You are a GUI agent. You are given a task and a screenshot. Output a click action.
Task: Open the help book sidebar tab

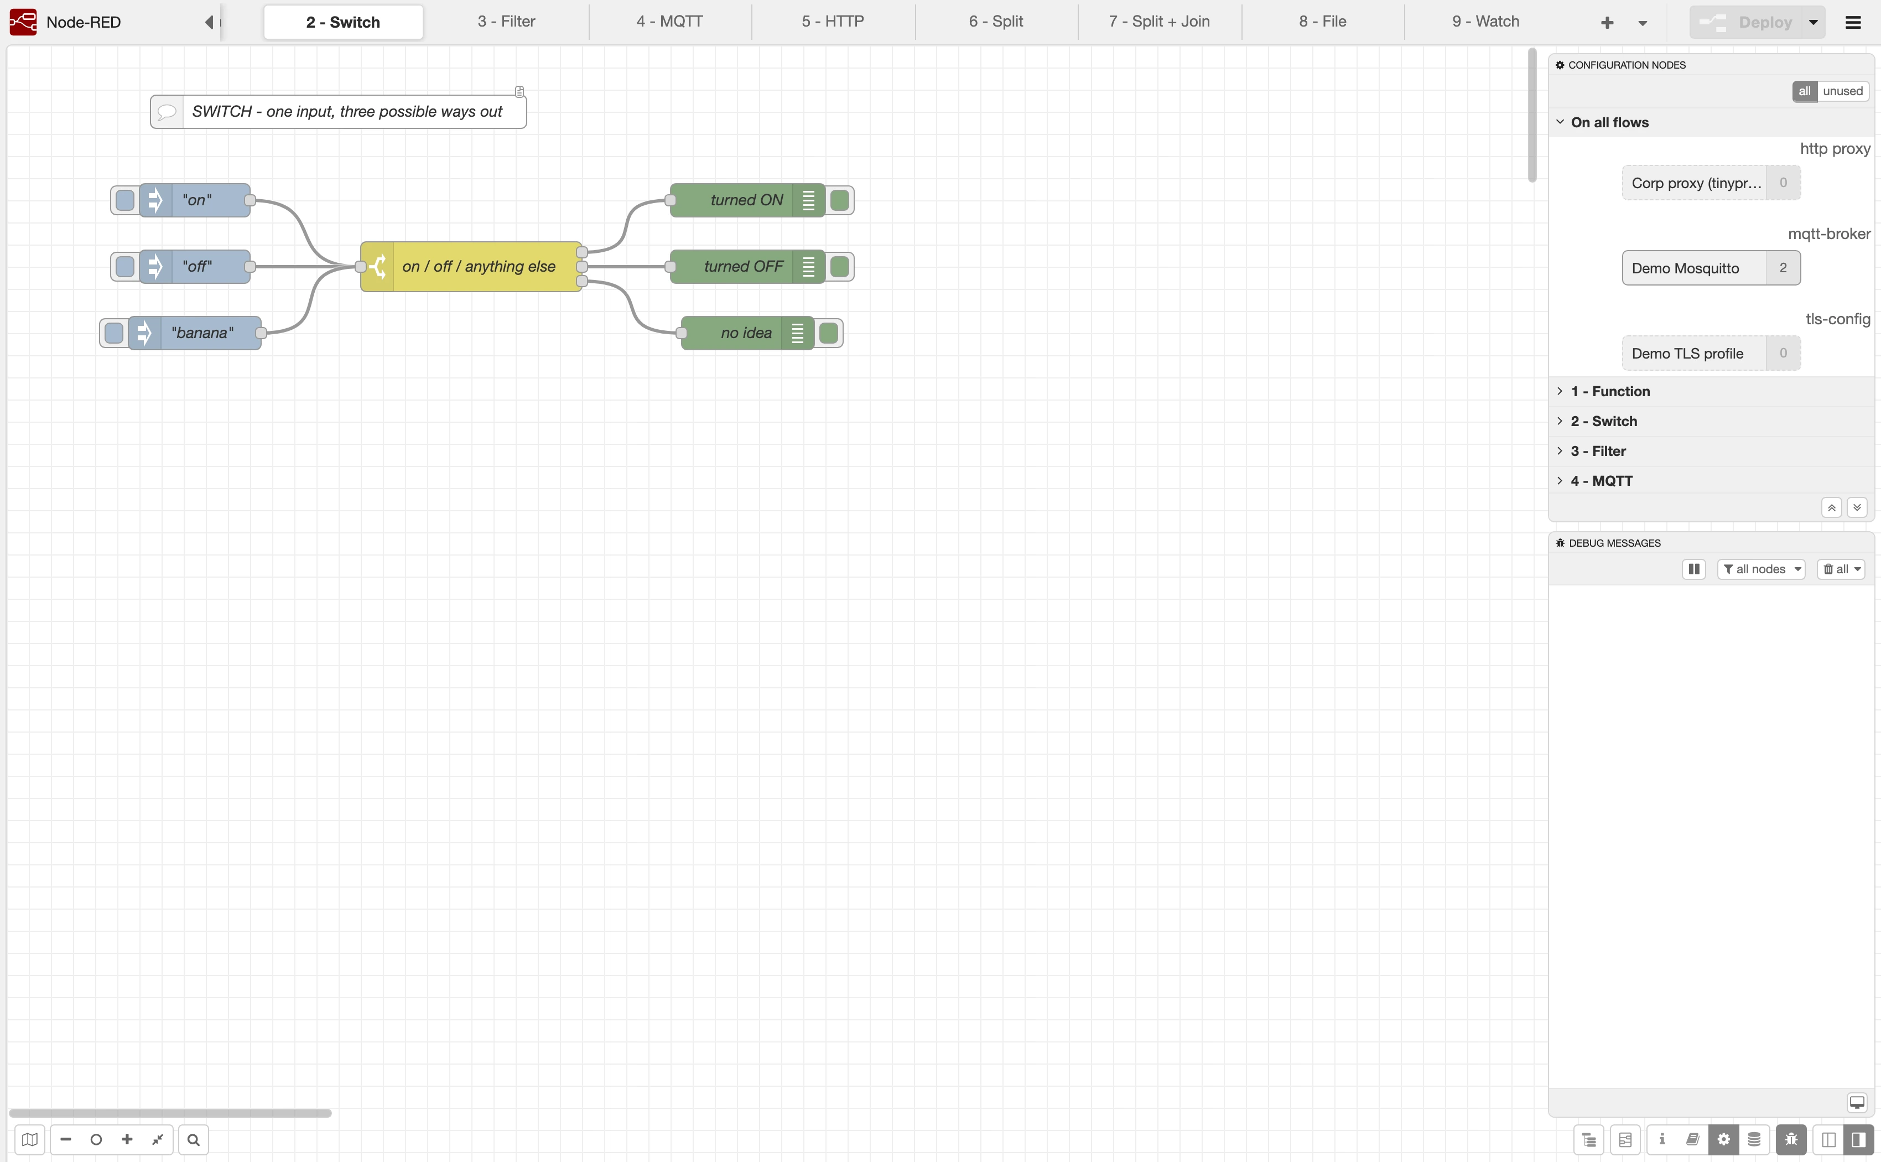(1693, 1140)
